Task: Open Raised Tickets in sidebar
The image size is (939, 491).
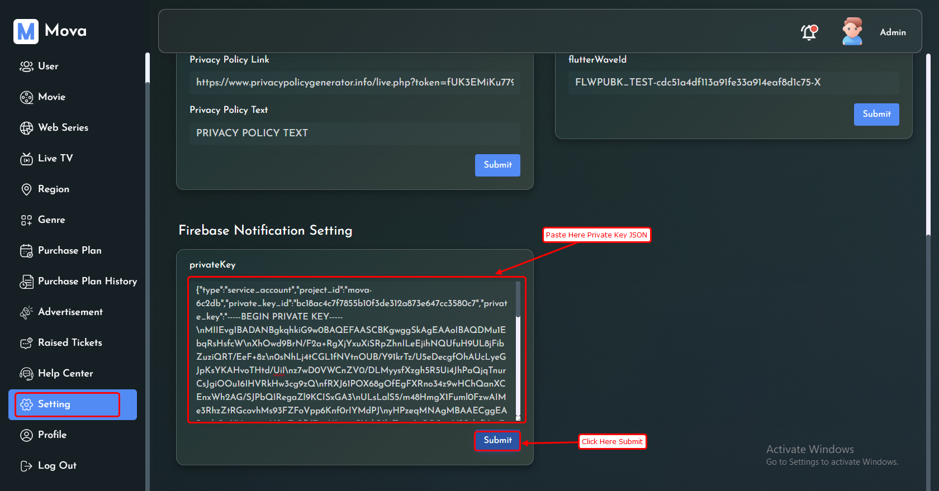Action: click(x=70, y=343)
